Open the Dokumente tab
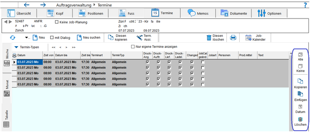The height and width of the screenshot is (132, 310). [x=234, y=14]
